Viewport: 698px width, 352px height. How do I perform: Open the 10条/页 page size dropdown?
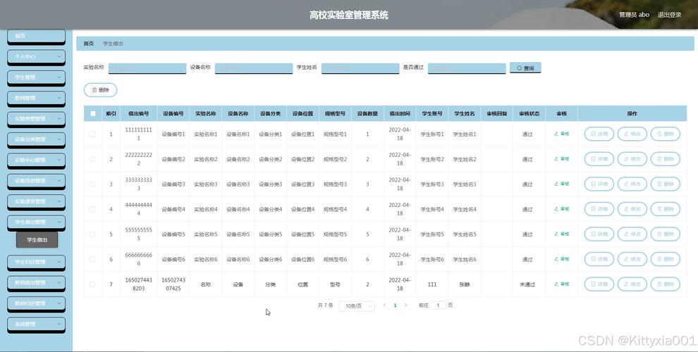(357, 306)
